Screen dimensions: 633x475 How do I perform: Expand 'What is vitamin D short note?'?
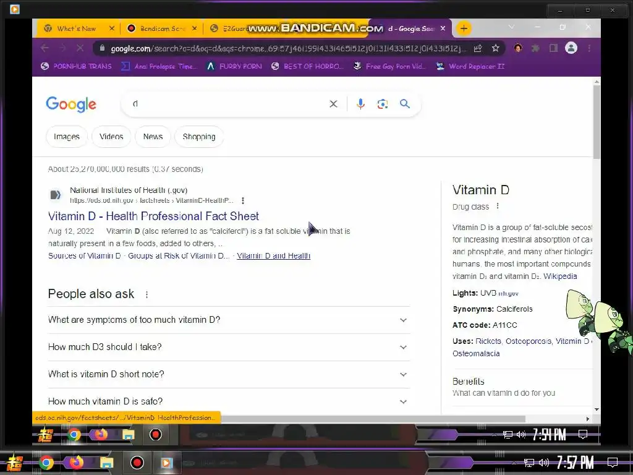[x=229, y=374]
